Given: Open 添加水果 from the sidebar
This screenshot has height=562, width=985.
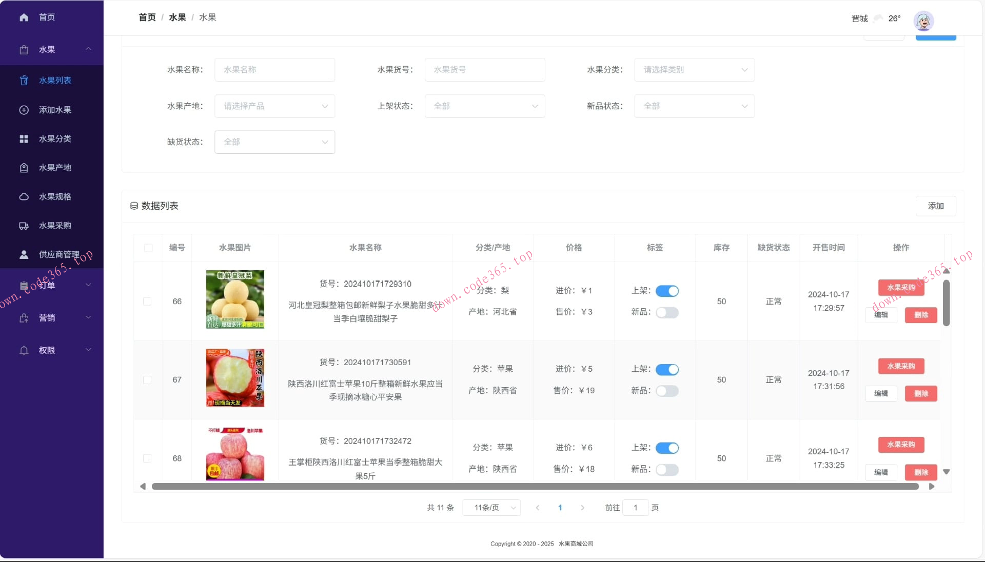Looking at the screenshot, I should pos(55,110).
